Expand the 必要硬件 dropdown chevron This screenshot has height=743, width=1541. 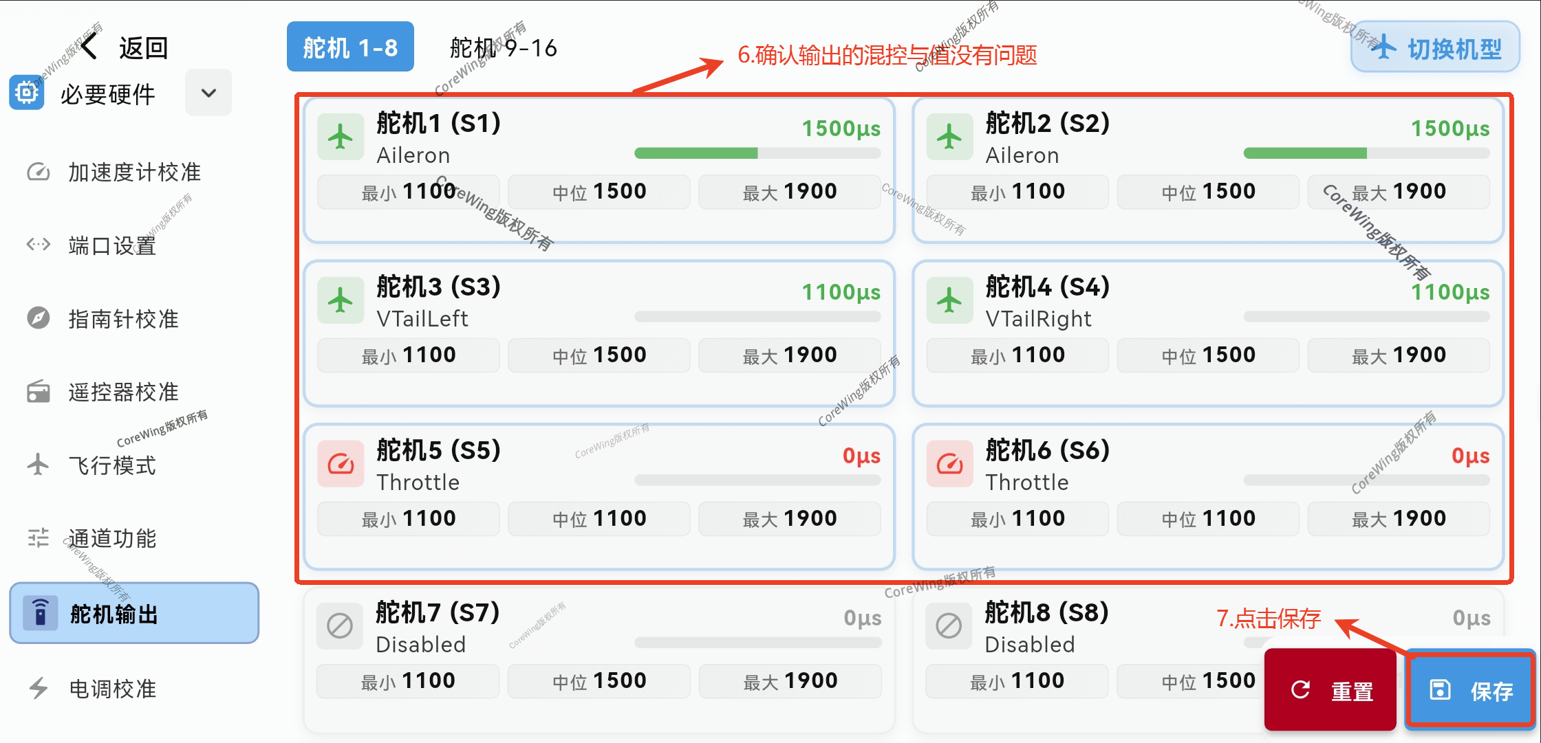point(208,93)
